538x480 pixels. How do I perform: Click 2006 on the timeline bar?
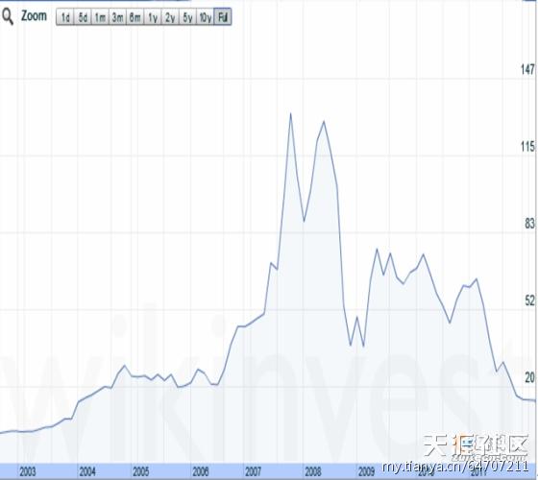pyautogui.click(x=201, y=471)
